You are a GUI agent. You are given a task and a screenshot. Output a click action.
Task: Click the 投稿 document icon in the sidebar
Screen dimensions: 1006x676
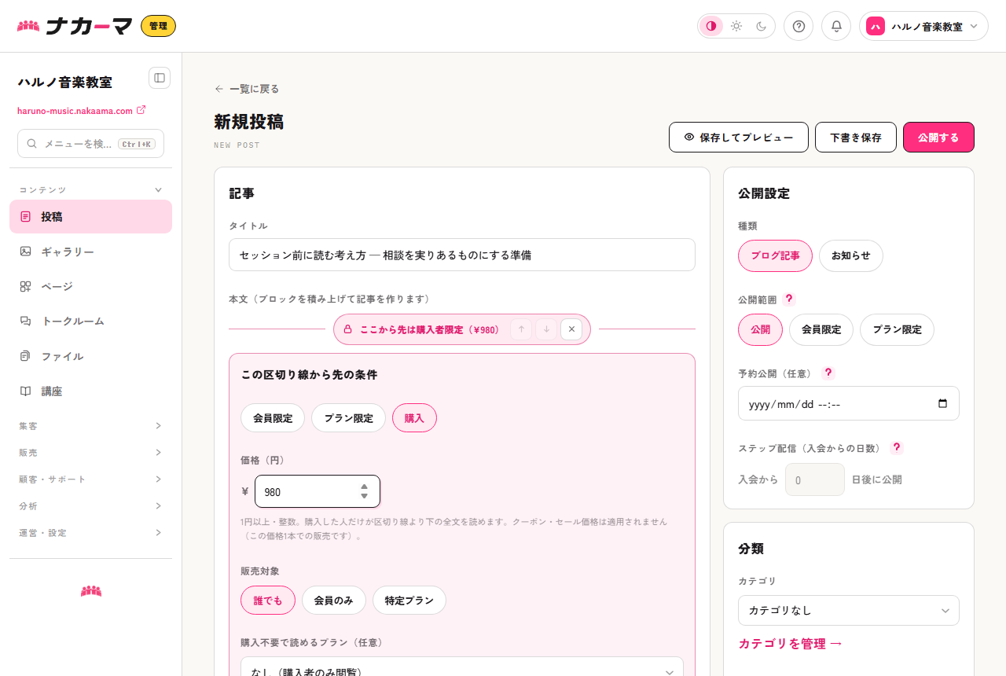point(26,216)
